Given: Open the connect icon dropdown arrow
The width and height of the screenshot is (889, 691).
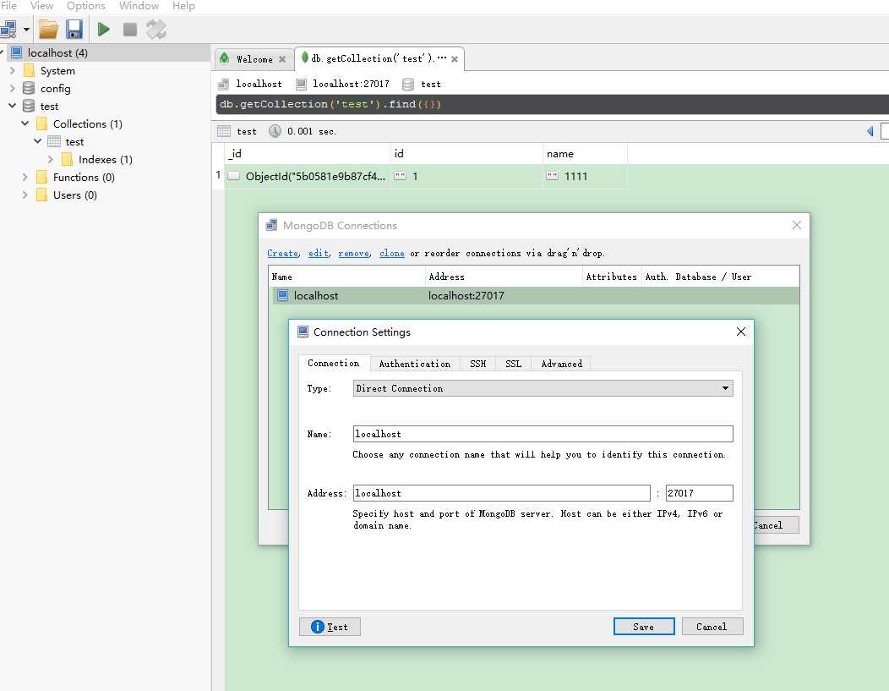Looking at the screenshot, I should pos(26,29).
